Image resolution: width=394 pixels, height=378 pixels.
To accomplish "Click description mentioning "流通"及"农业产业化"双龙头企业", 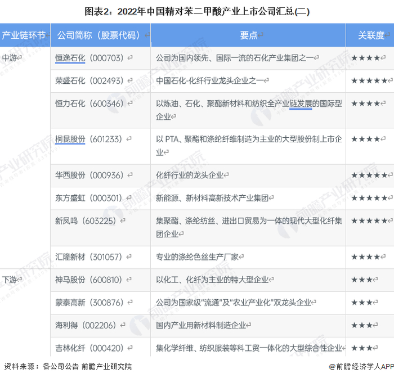I will click(x=234, y=303).
